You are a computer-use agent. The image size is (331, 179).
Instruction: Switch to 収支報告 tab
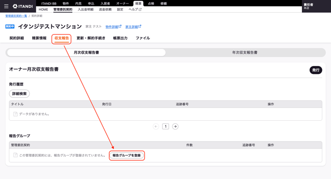[62, 38]
